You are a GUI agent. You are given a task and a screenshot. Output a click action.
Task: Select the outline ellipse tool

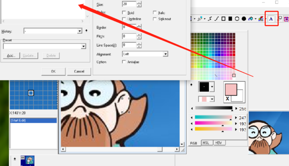coord(237,18)
